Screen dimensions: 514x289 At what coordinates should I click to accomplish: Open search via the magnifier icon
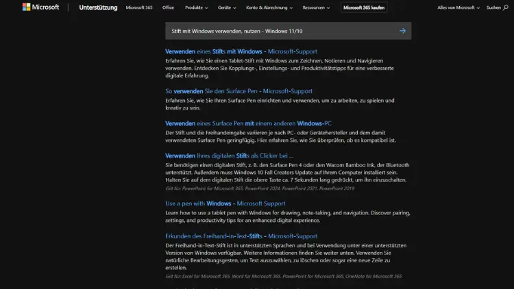point(506,8)
